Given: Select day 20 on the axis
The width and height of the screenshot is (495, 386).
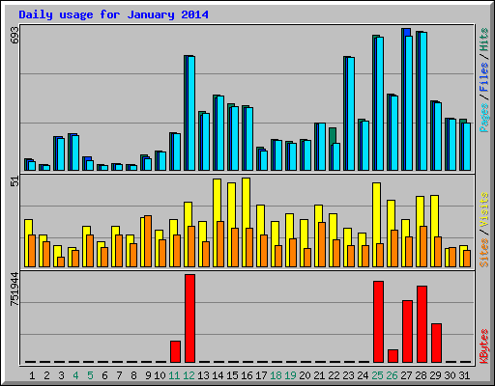Looking at the screenshot, I should 305,375.
